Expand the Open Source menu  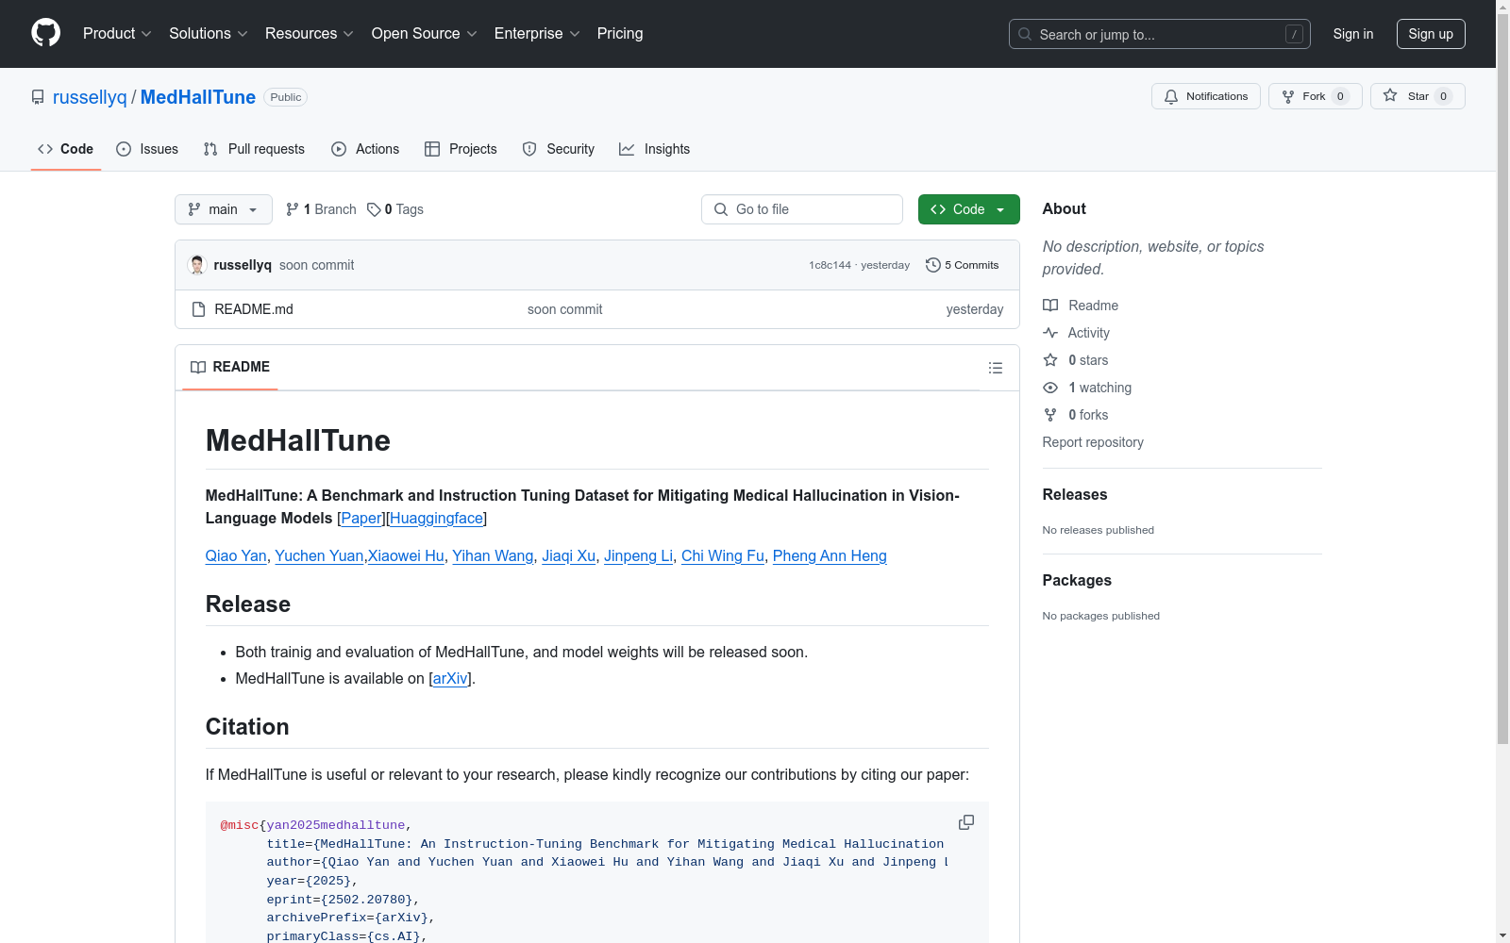(x=425, y=34)
